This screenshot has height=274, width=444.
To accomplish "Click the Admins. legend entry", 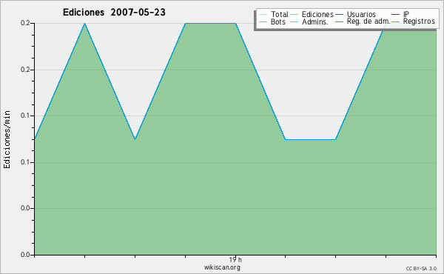I will click(x=309, y=21).
